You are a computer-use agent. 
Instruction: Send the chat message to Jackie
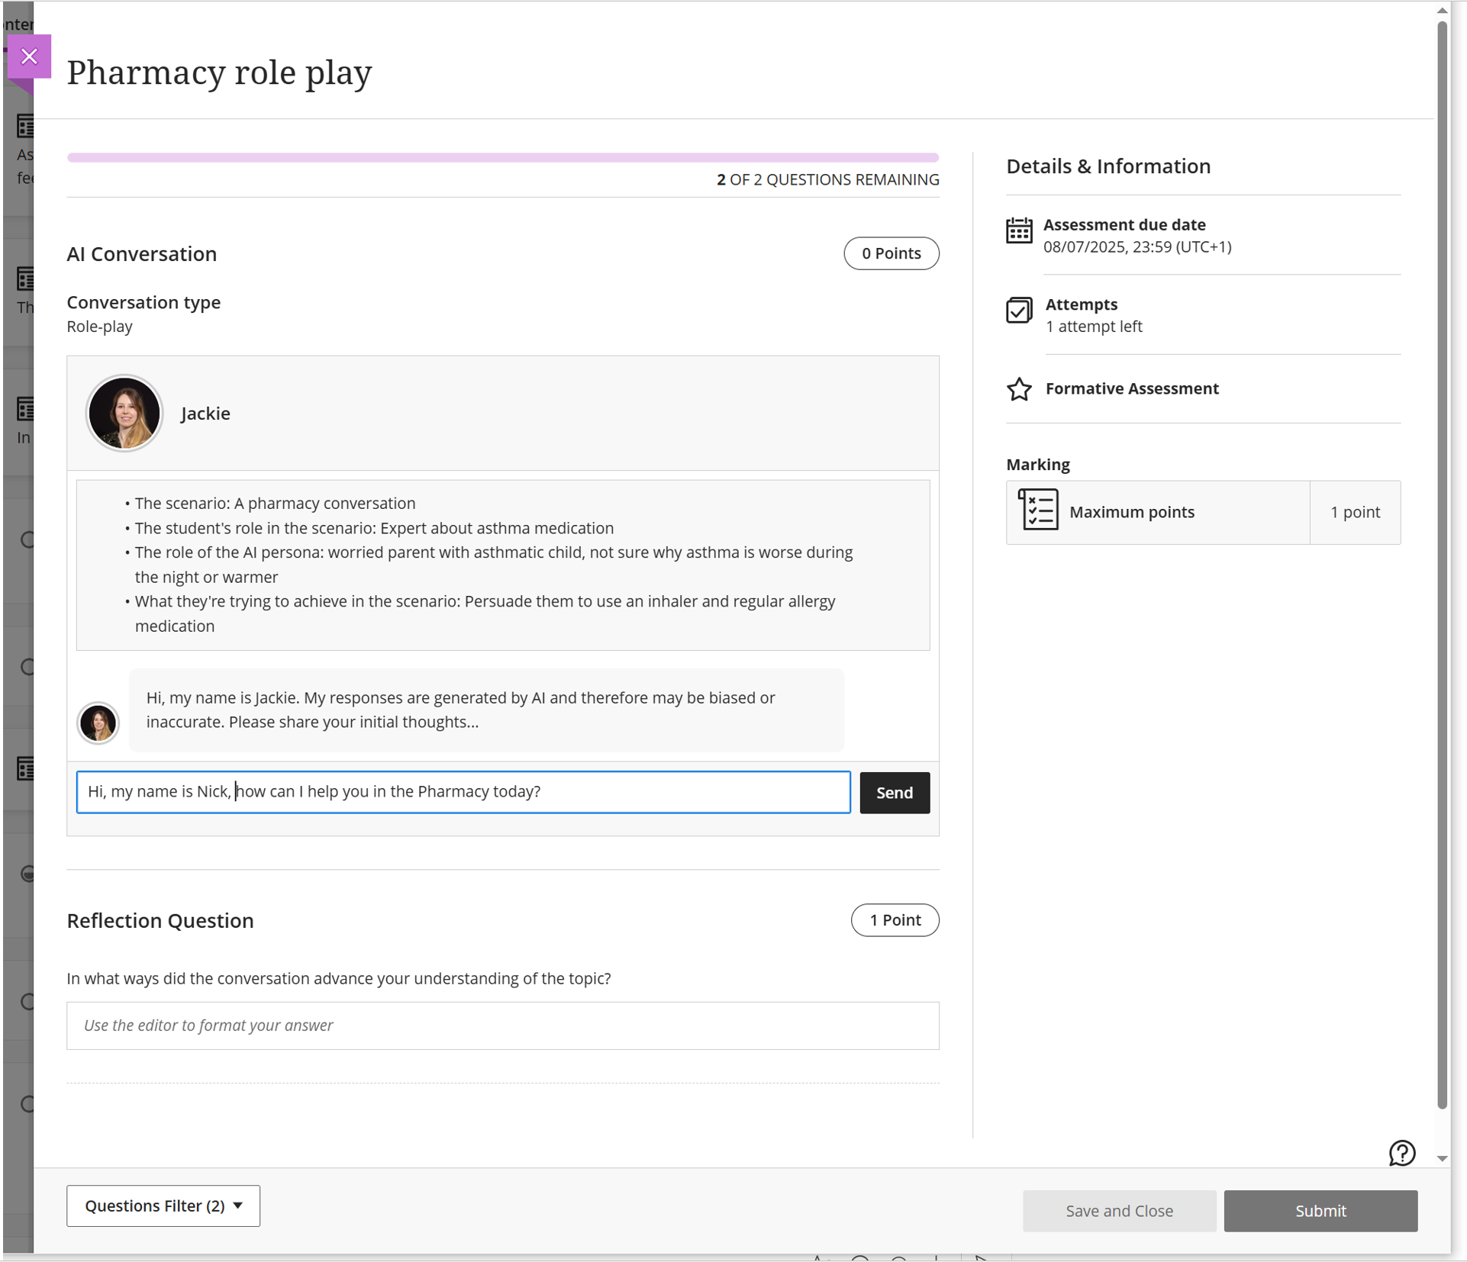tap(894, 793)
